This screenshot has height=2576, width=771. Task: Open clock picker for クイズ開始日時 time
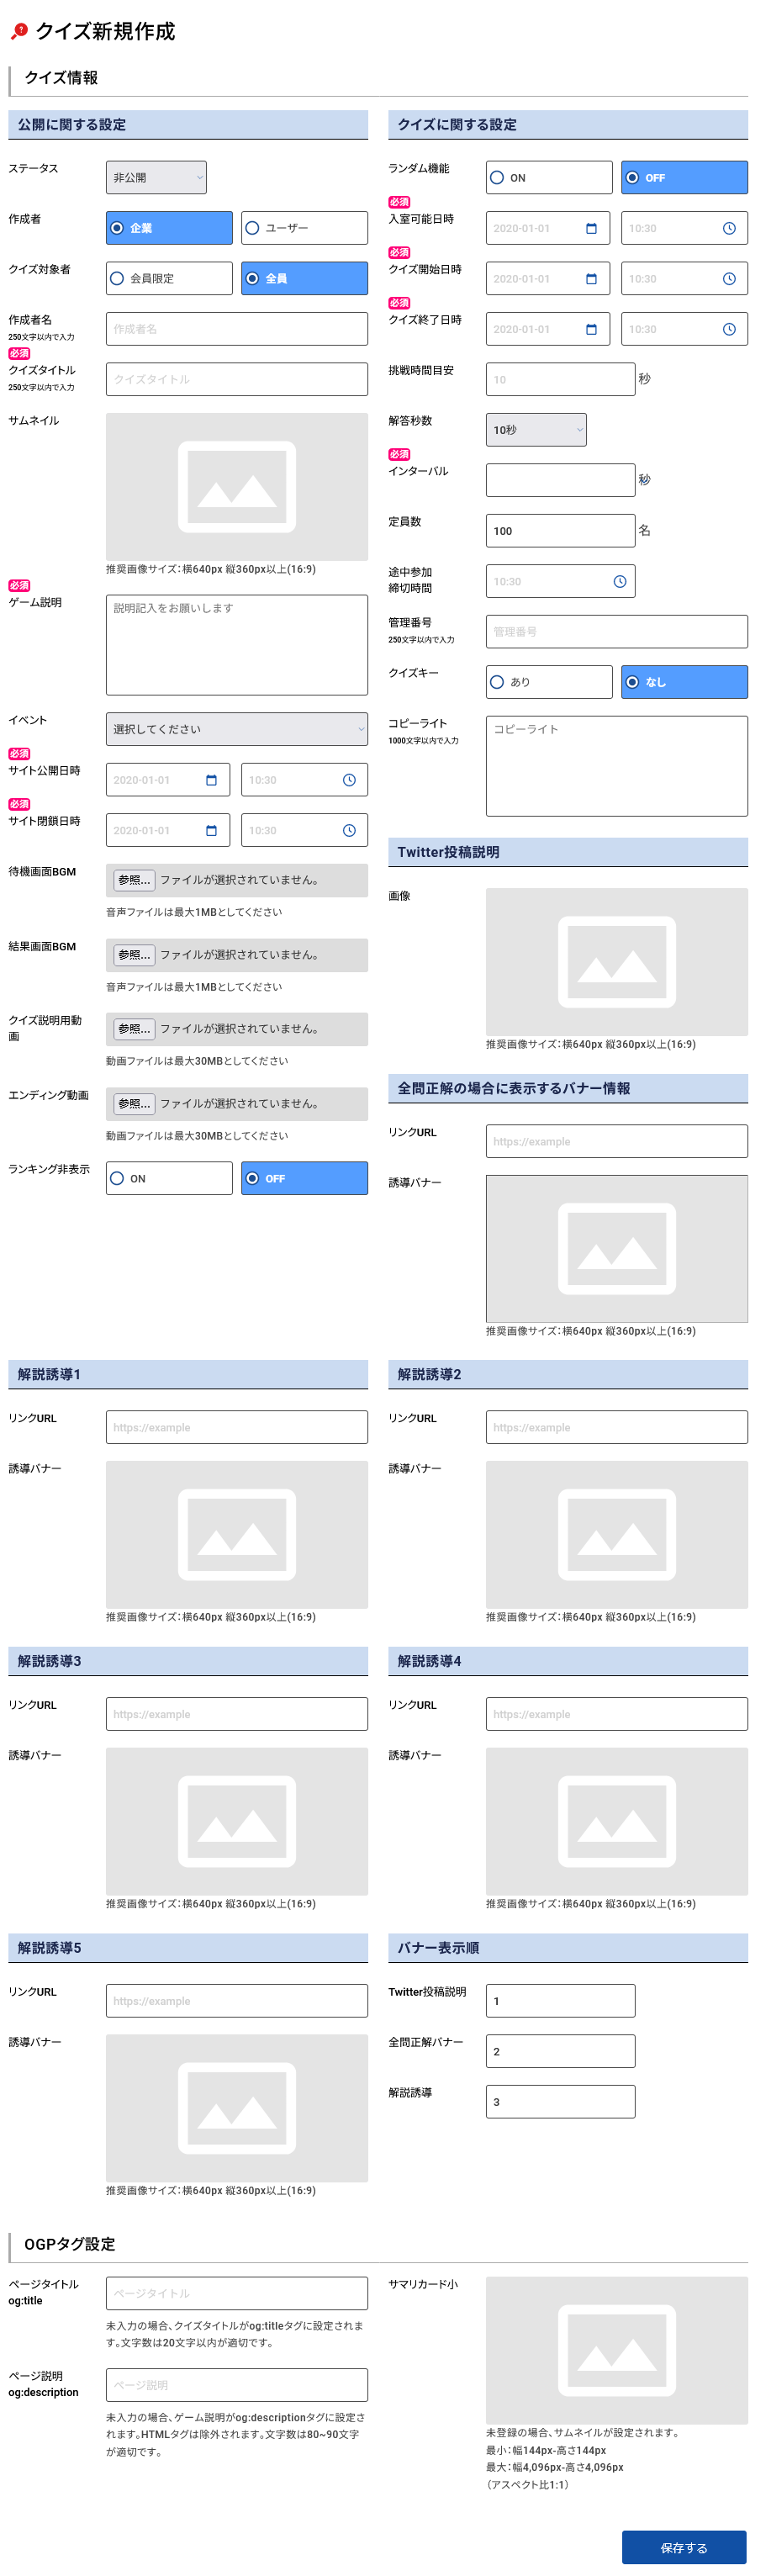point(729,279)
